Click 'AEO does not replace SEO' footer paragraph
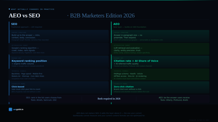 (x=109, y=114)
